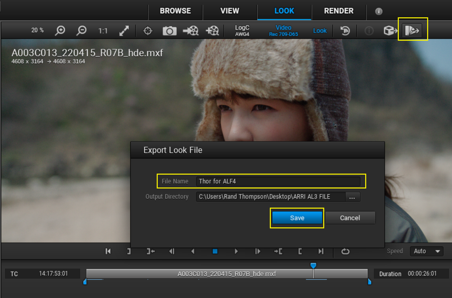Screen dimensions: 452x298
Task: Activate the crosshair pixel picker tool
Action: pyautogui.click(x=148, y=31)
